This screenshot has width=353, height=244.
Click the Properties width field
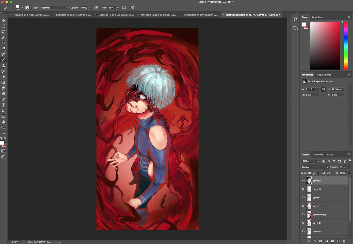[312, 89]
